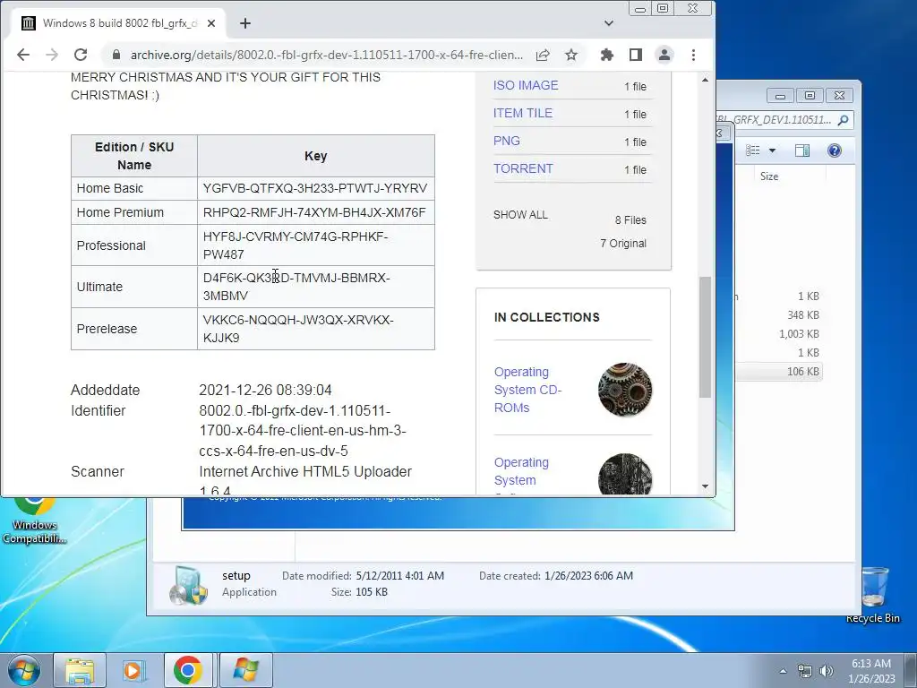Image resolution: width=917 pixels, height=688 pixels.
Task: Open Windows Explorer from the taskbar
Action: pyautogui.click(x=80, y=670)
